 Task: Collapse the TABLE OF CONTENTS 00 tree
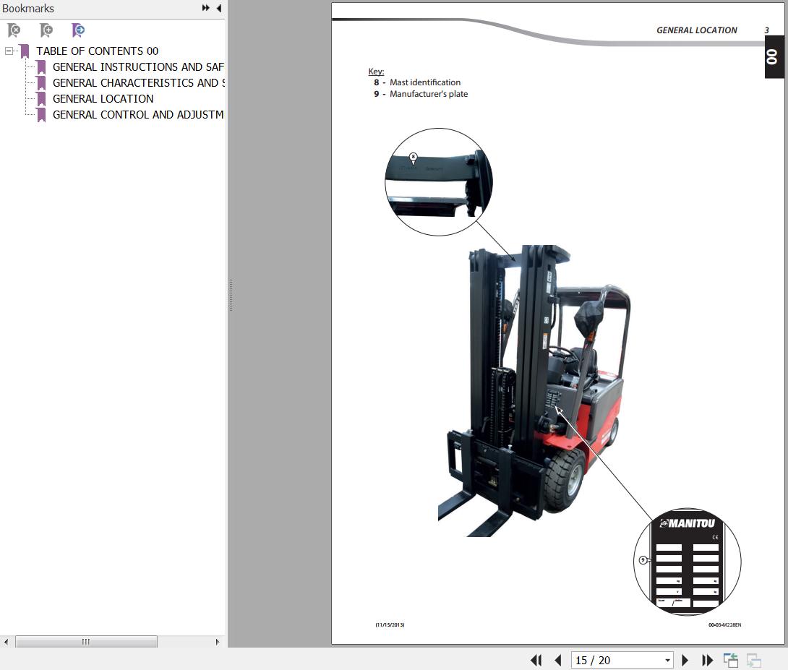point(9,51)
